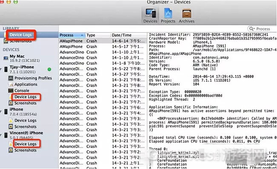Click the com.autonavi.amap identifier text
The height and width of the screenshot is (169, 277).
point(211,57)
